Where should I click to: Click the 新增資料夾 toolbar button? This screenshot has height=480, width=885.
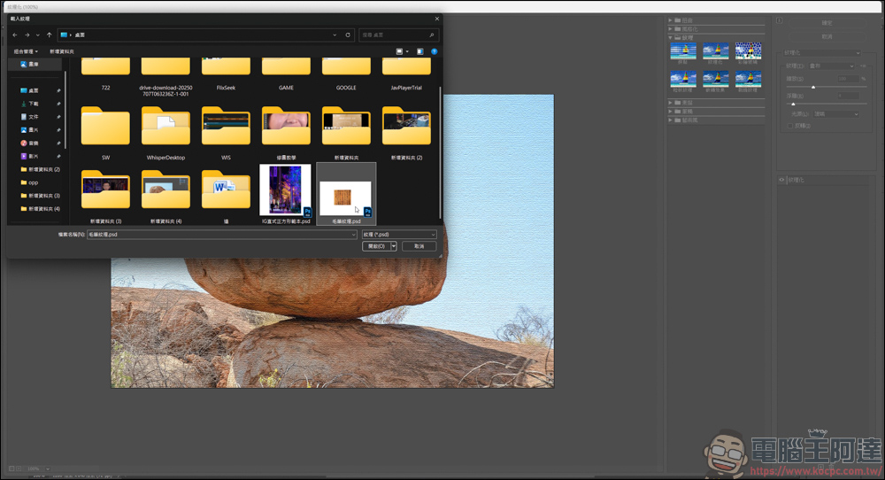(62, 51)
